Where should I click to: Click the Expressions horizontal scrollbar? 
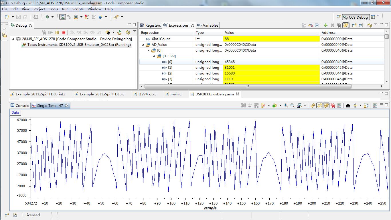coord(248,86)
